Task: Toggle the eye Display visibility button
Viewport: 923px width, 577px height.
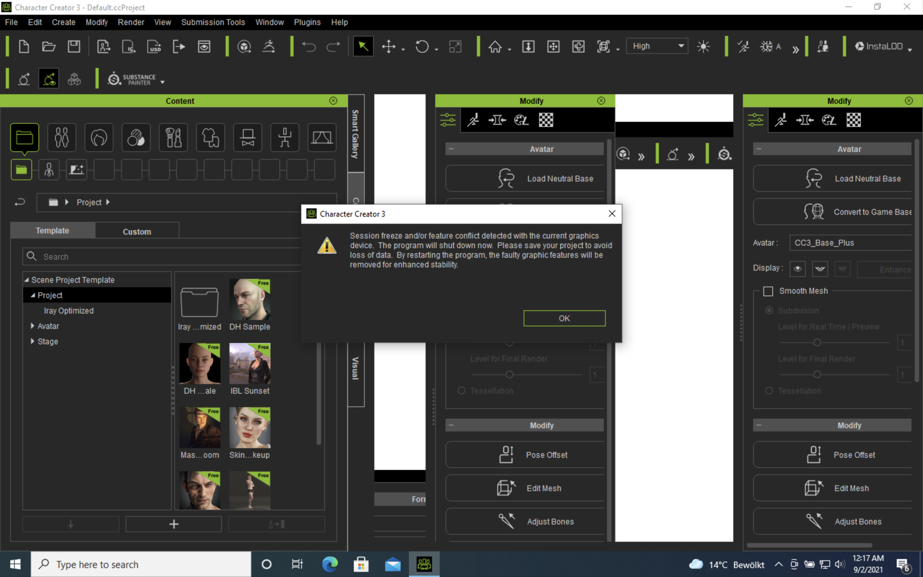Action: [x=797, y=269]
